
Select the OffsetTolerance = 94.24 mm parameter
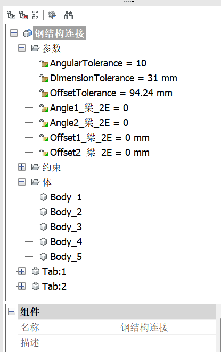(111, 93)
